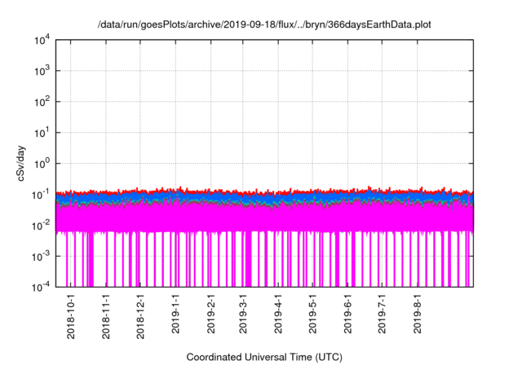Viewport: 522px width, 365px height.
Task: Click the plot title file path
Action: [265, 24]
